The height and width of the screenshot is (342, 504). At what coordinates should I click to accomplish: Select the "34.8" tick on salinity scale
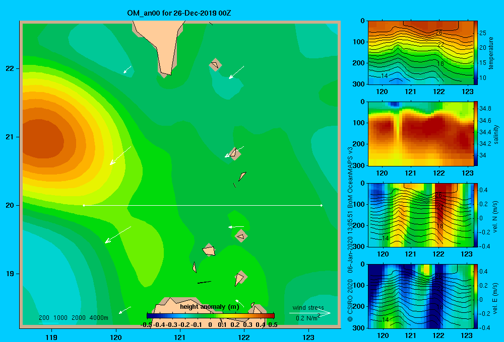(x=485, y=109)
